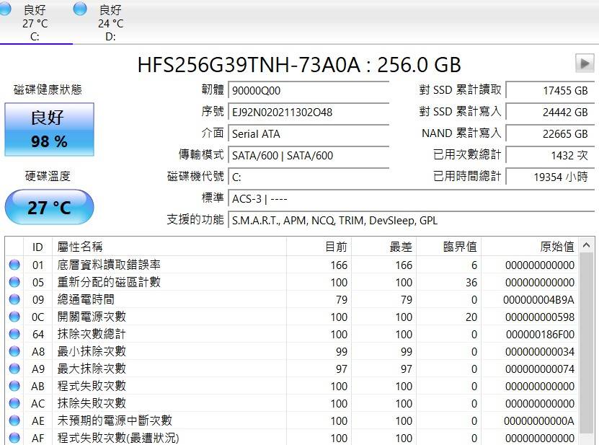Select the 抹除次數總計 attribute row
Viewport: 599px width, 445px height.
[92, 335]
